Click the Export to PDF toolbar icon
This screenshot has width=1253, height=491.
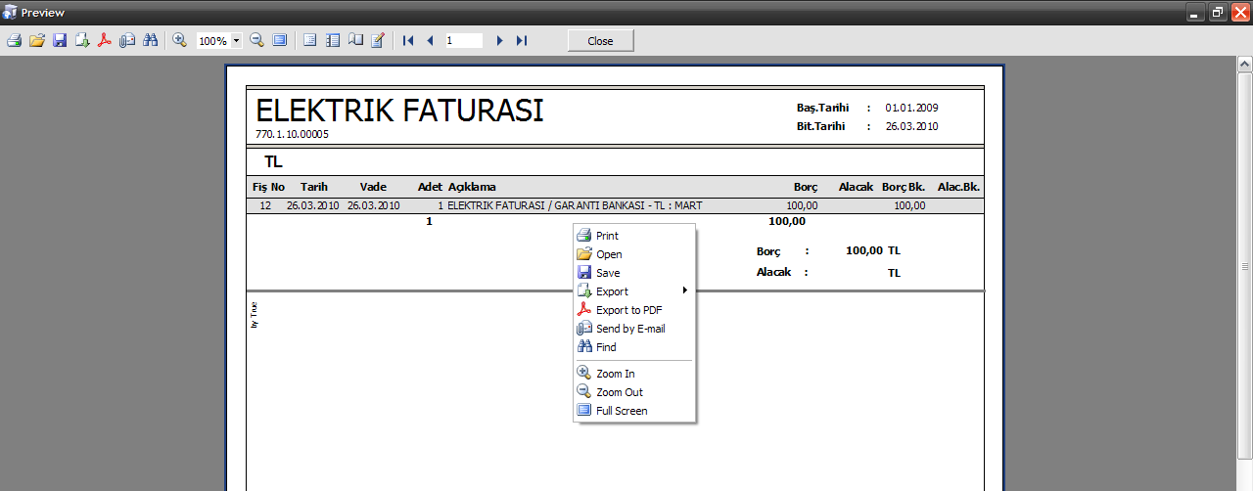105,41
